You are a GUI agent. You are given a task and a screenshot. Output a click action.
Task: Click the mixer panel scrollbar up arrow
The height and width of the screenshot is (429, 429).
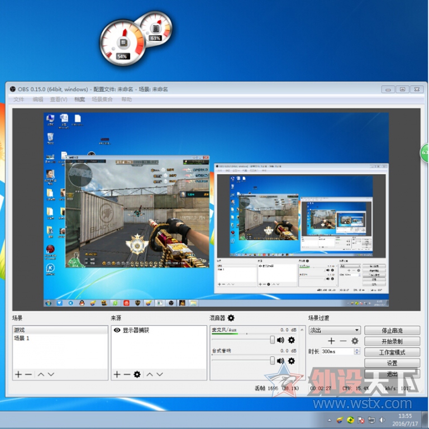pyautogui.click(x=302, y=330)
